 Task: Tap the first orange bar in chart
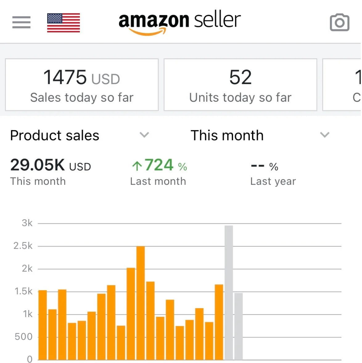(43, 325)
